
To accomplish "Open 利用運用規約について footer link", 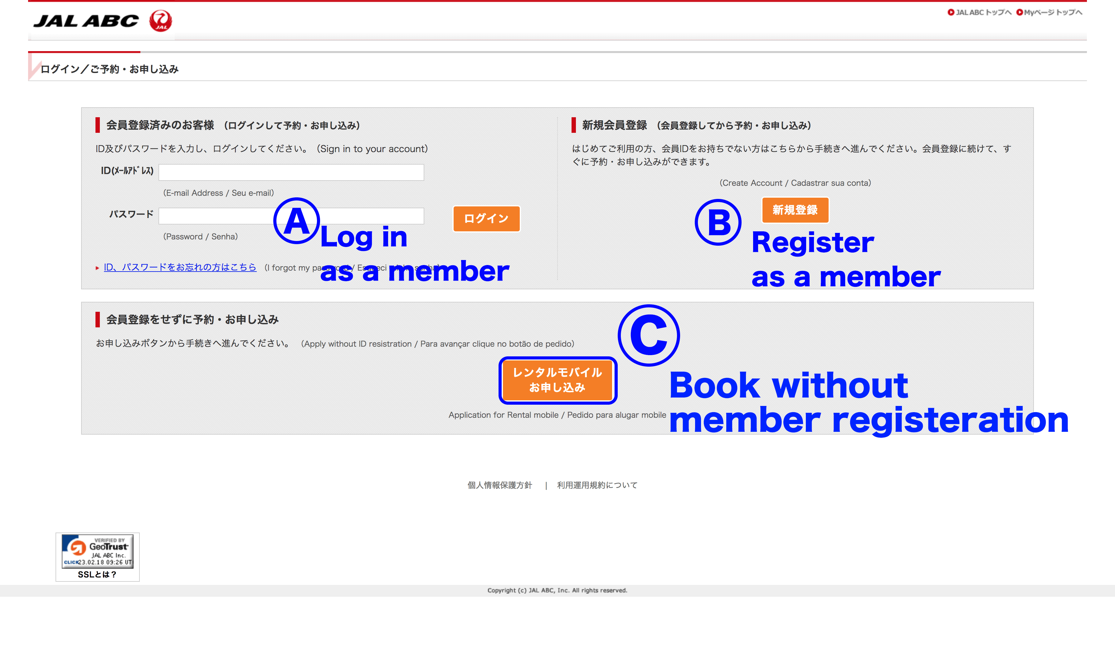I will point(597,485).
